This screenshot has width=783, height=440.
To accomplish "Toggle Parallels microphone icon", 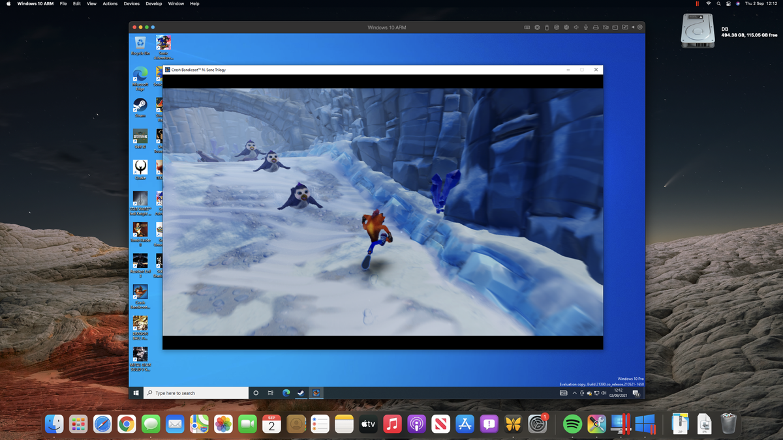I will coord(586,27).
